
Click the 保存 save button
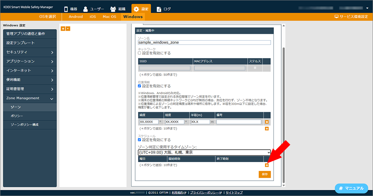(x=265, y=174)
